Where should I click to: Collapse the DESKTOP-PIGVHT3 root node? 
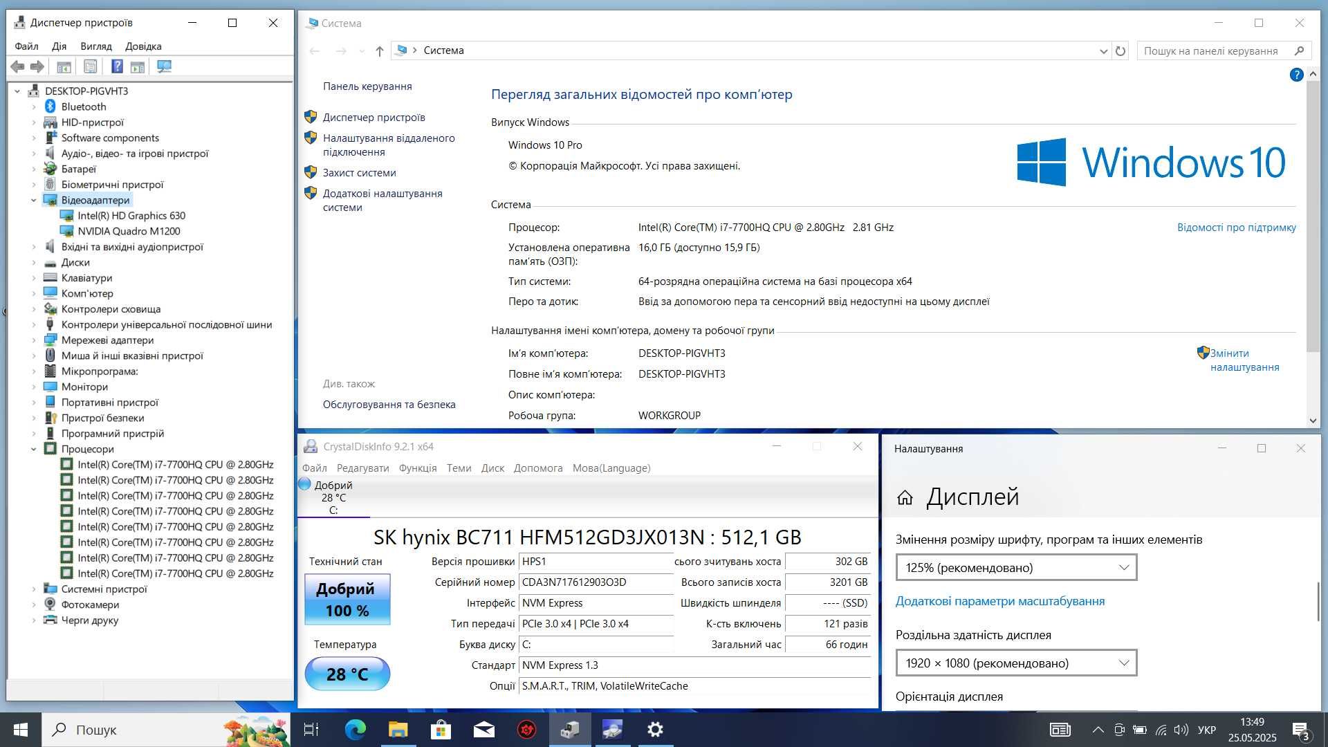17,91
